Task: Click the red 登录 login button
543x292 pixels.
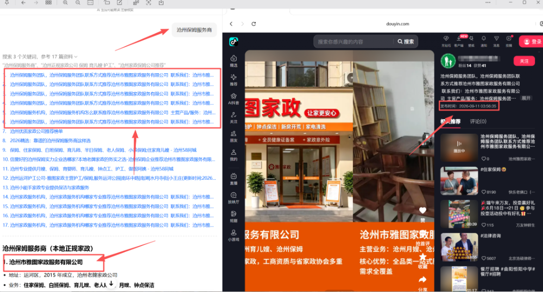Action: (x=532, y=42)
